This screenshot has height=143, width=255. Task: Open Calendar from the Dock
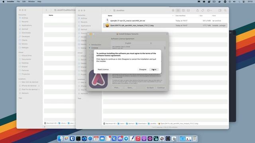[96, 139]
